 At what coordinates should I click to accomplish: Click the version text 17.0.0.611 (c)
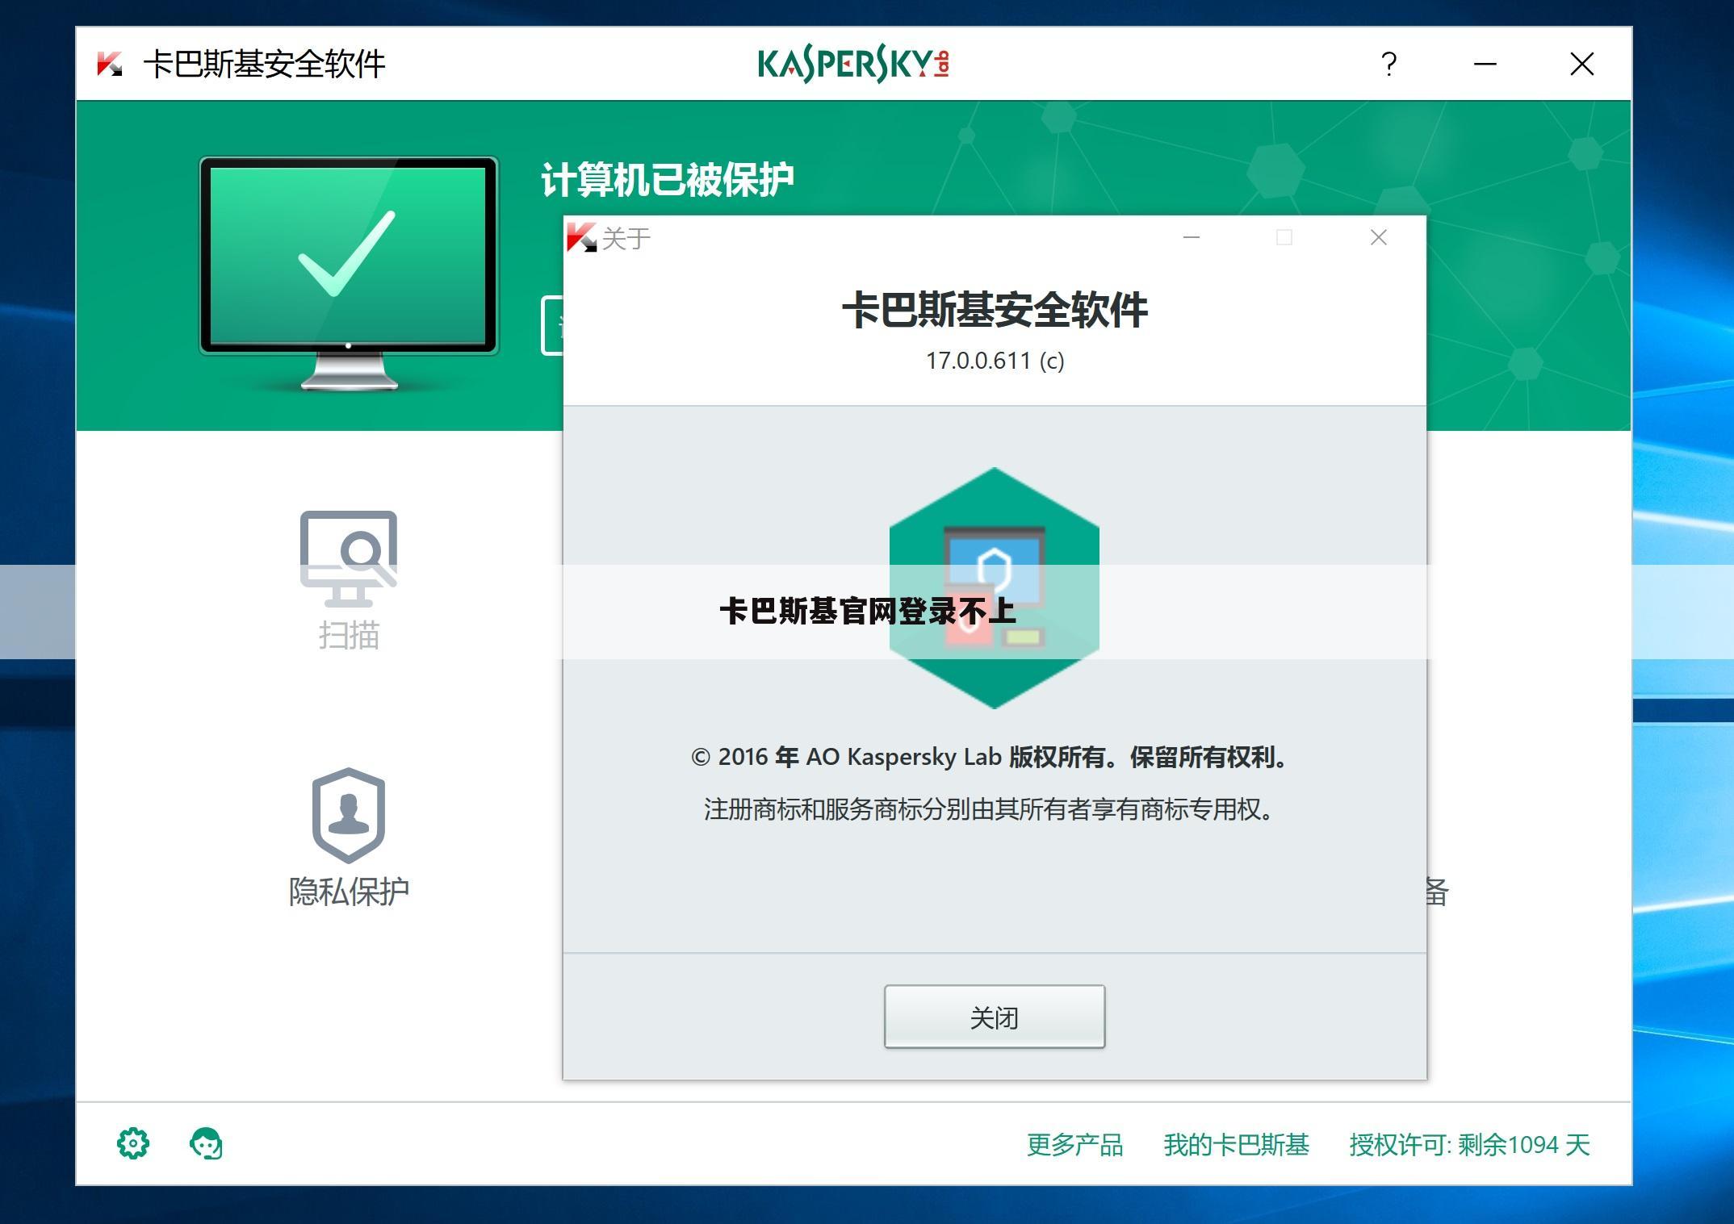click(x=995, y=361)
